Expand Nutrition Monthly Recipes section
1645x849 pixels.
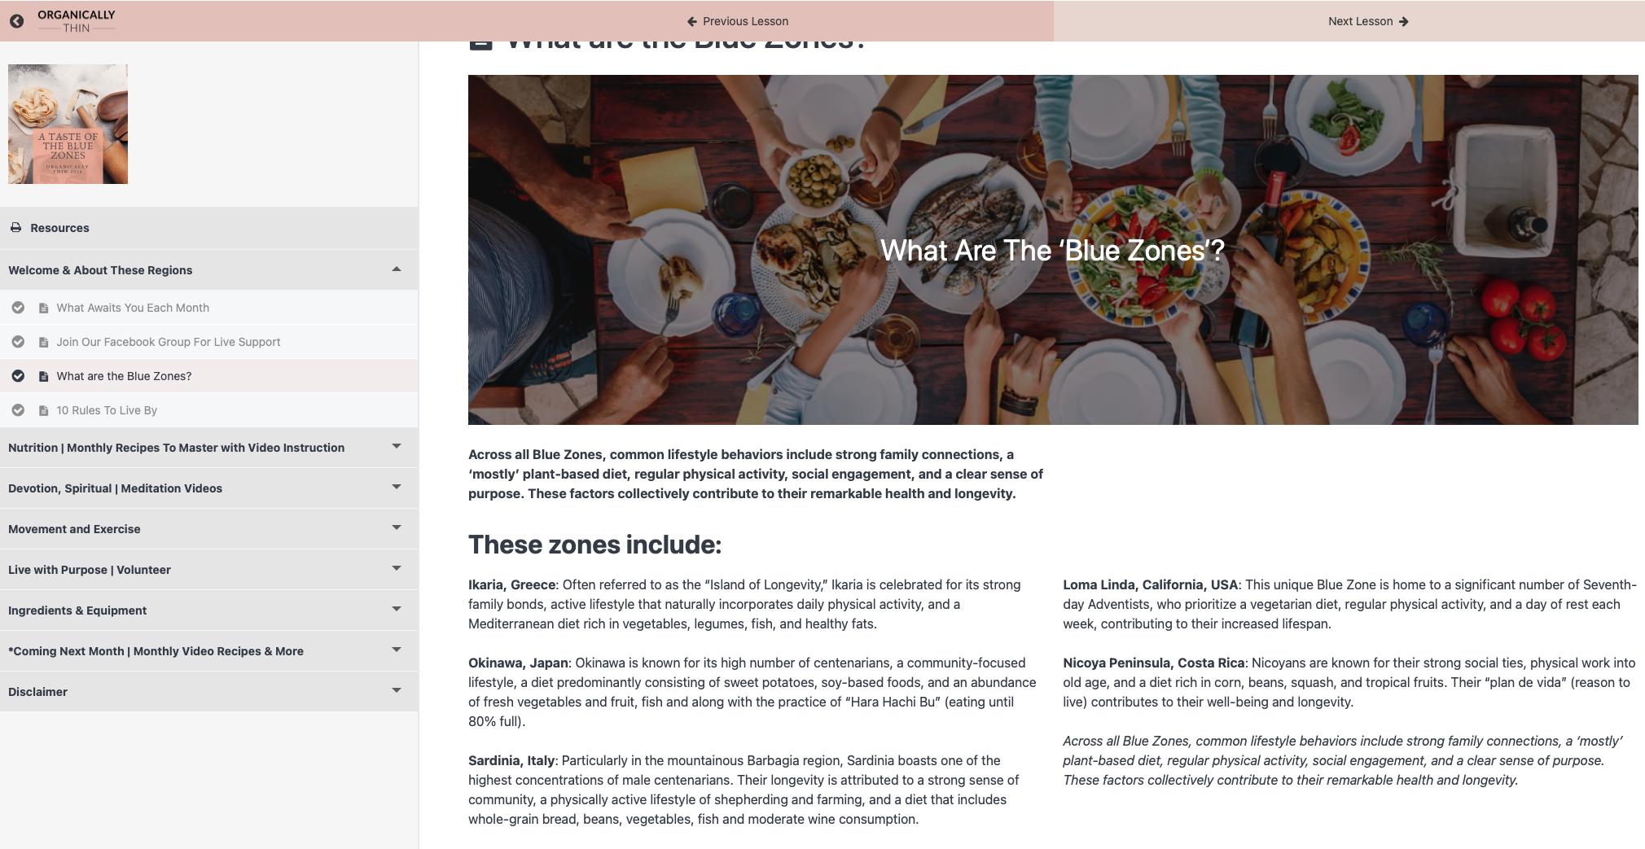[x=209, y=447]
